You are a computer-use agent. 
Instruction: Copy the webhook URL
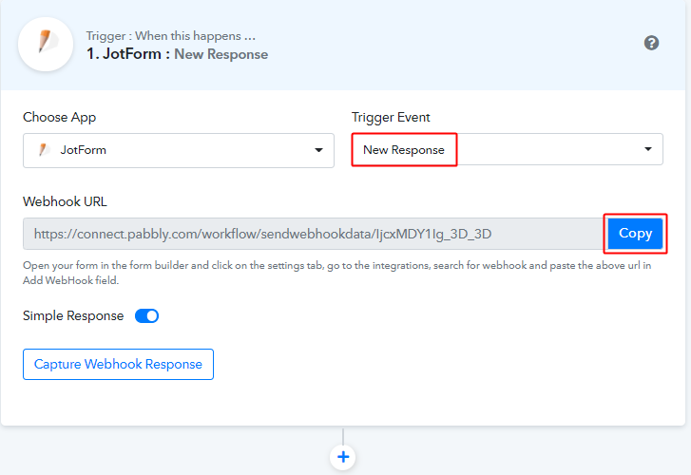[635, 234]
